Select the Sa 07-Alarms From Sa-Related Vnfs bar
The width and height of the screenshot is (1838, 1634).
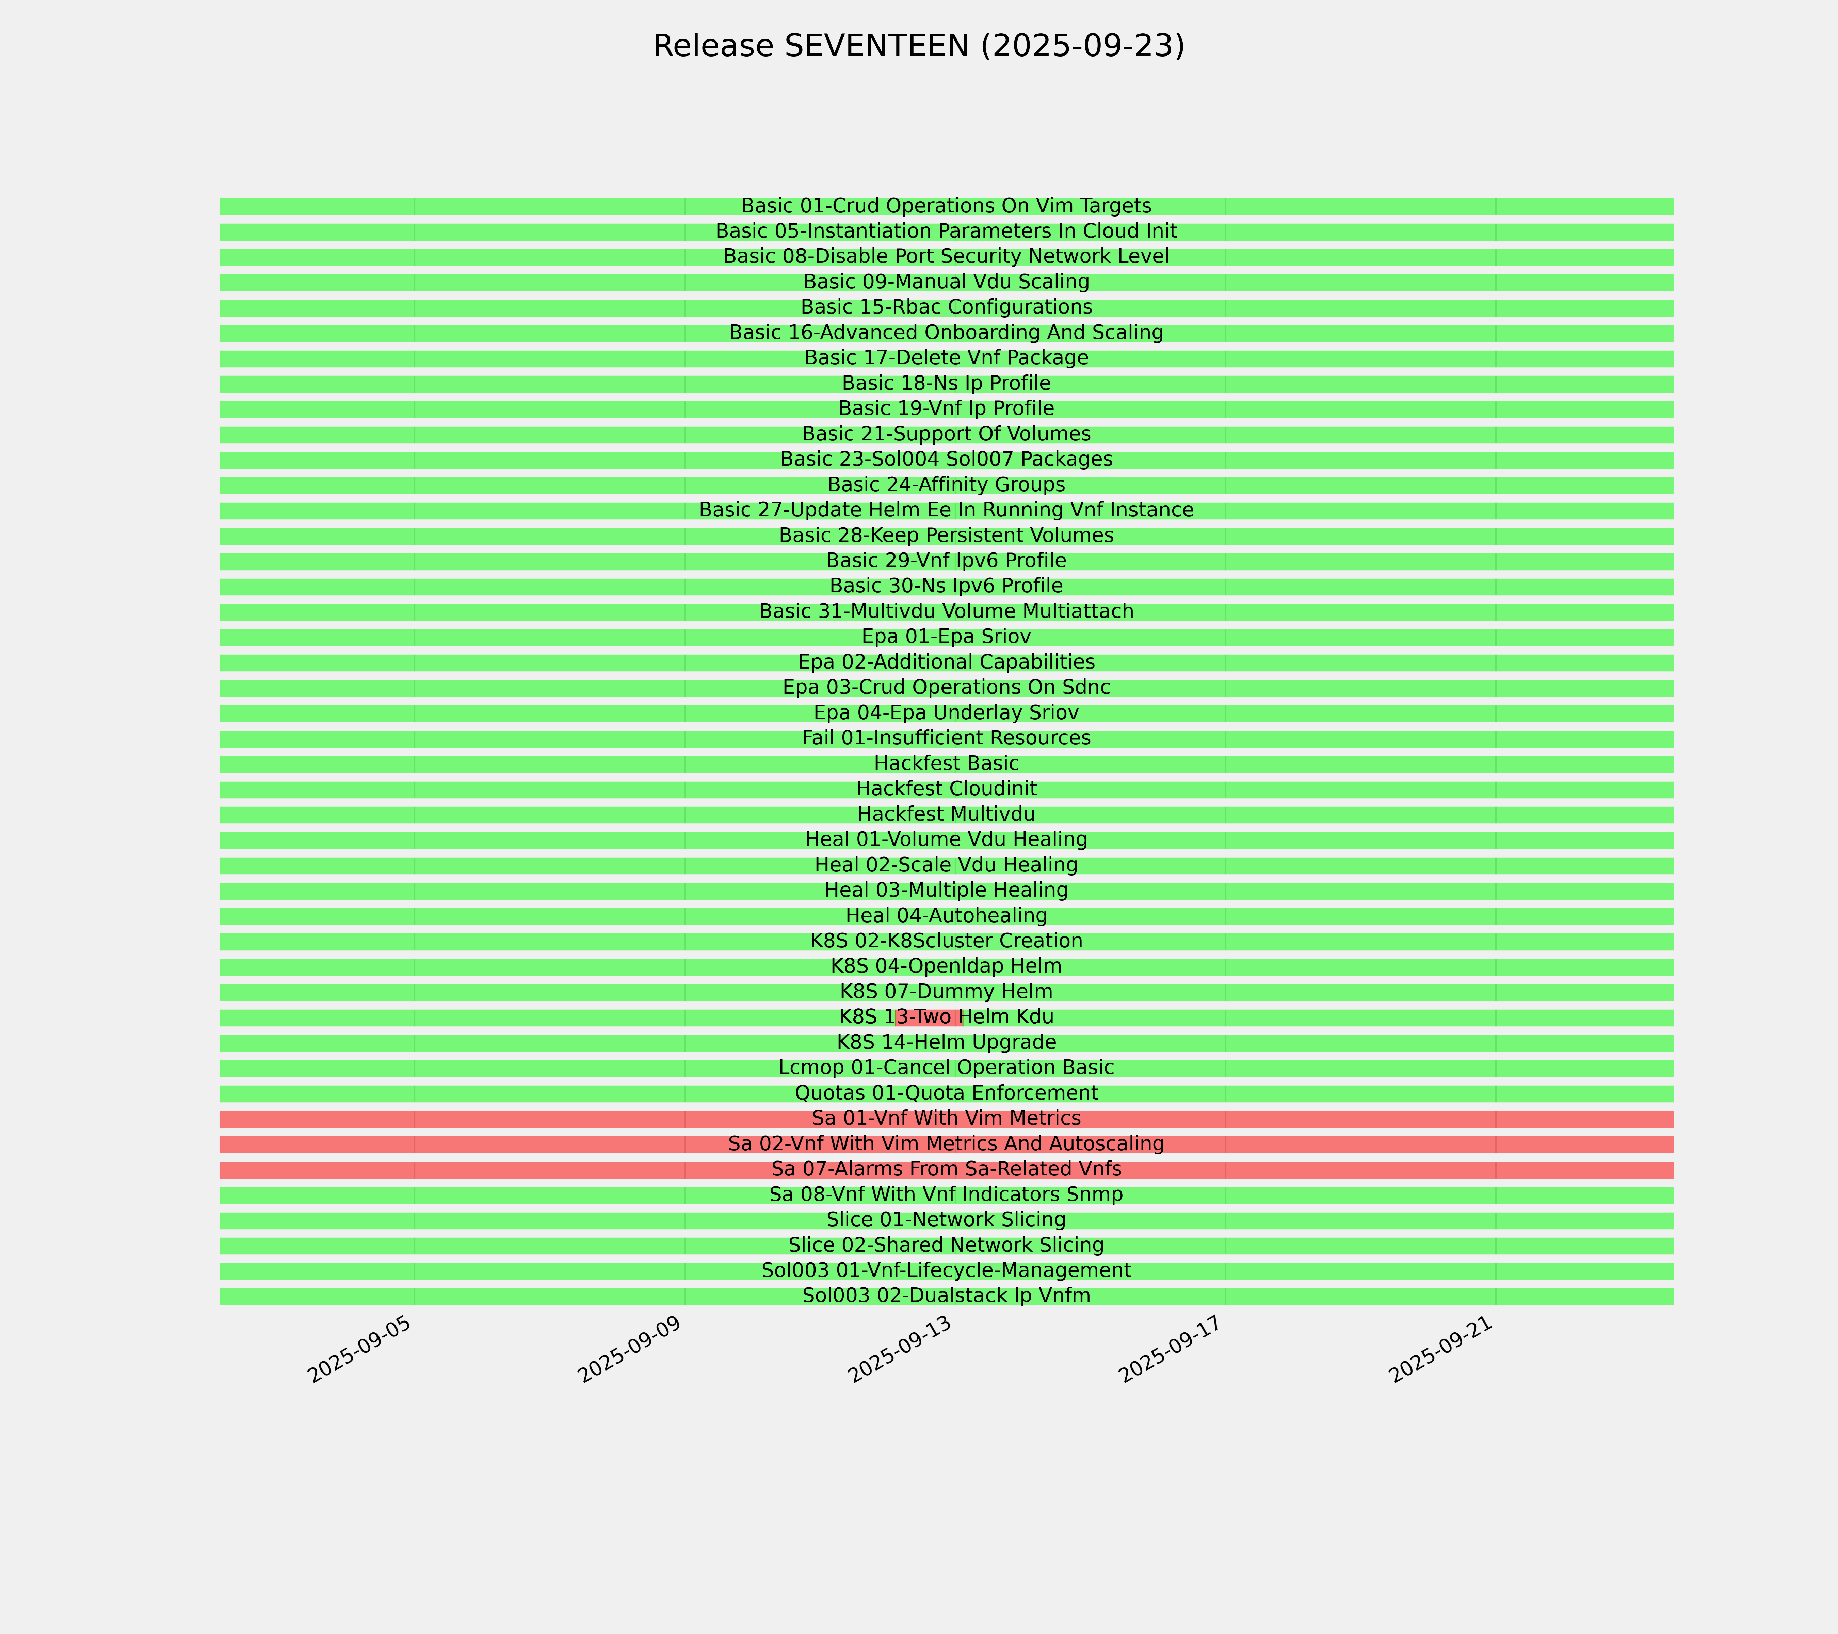tap(946, 1170)
